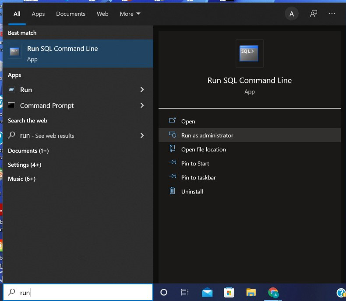The height and width of the screenshot is (301, 346).
Task: Open File Explorer from the taskbar
Action: pyautogui.click(x=251, y=292)
